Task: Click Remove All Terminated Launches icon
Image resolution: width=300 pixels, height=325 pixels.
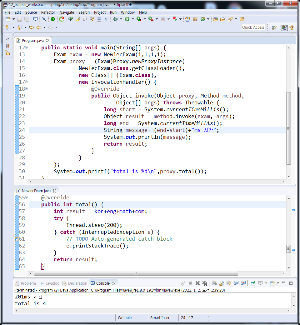Action: click(x=205, y=283)
